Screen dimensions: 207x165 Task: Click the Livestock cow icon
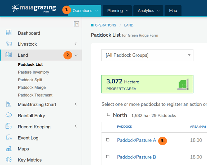pyautogui.click(x=9, y=44)
